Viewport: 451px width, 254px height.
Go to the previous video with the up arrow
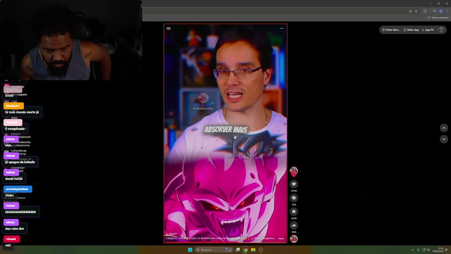444,128
